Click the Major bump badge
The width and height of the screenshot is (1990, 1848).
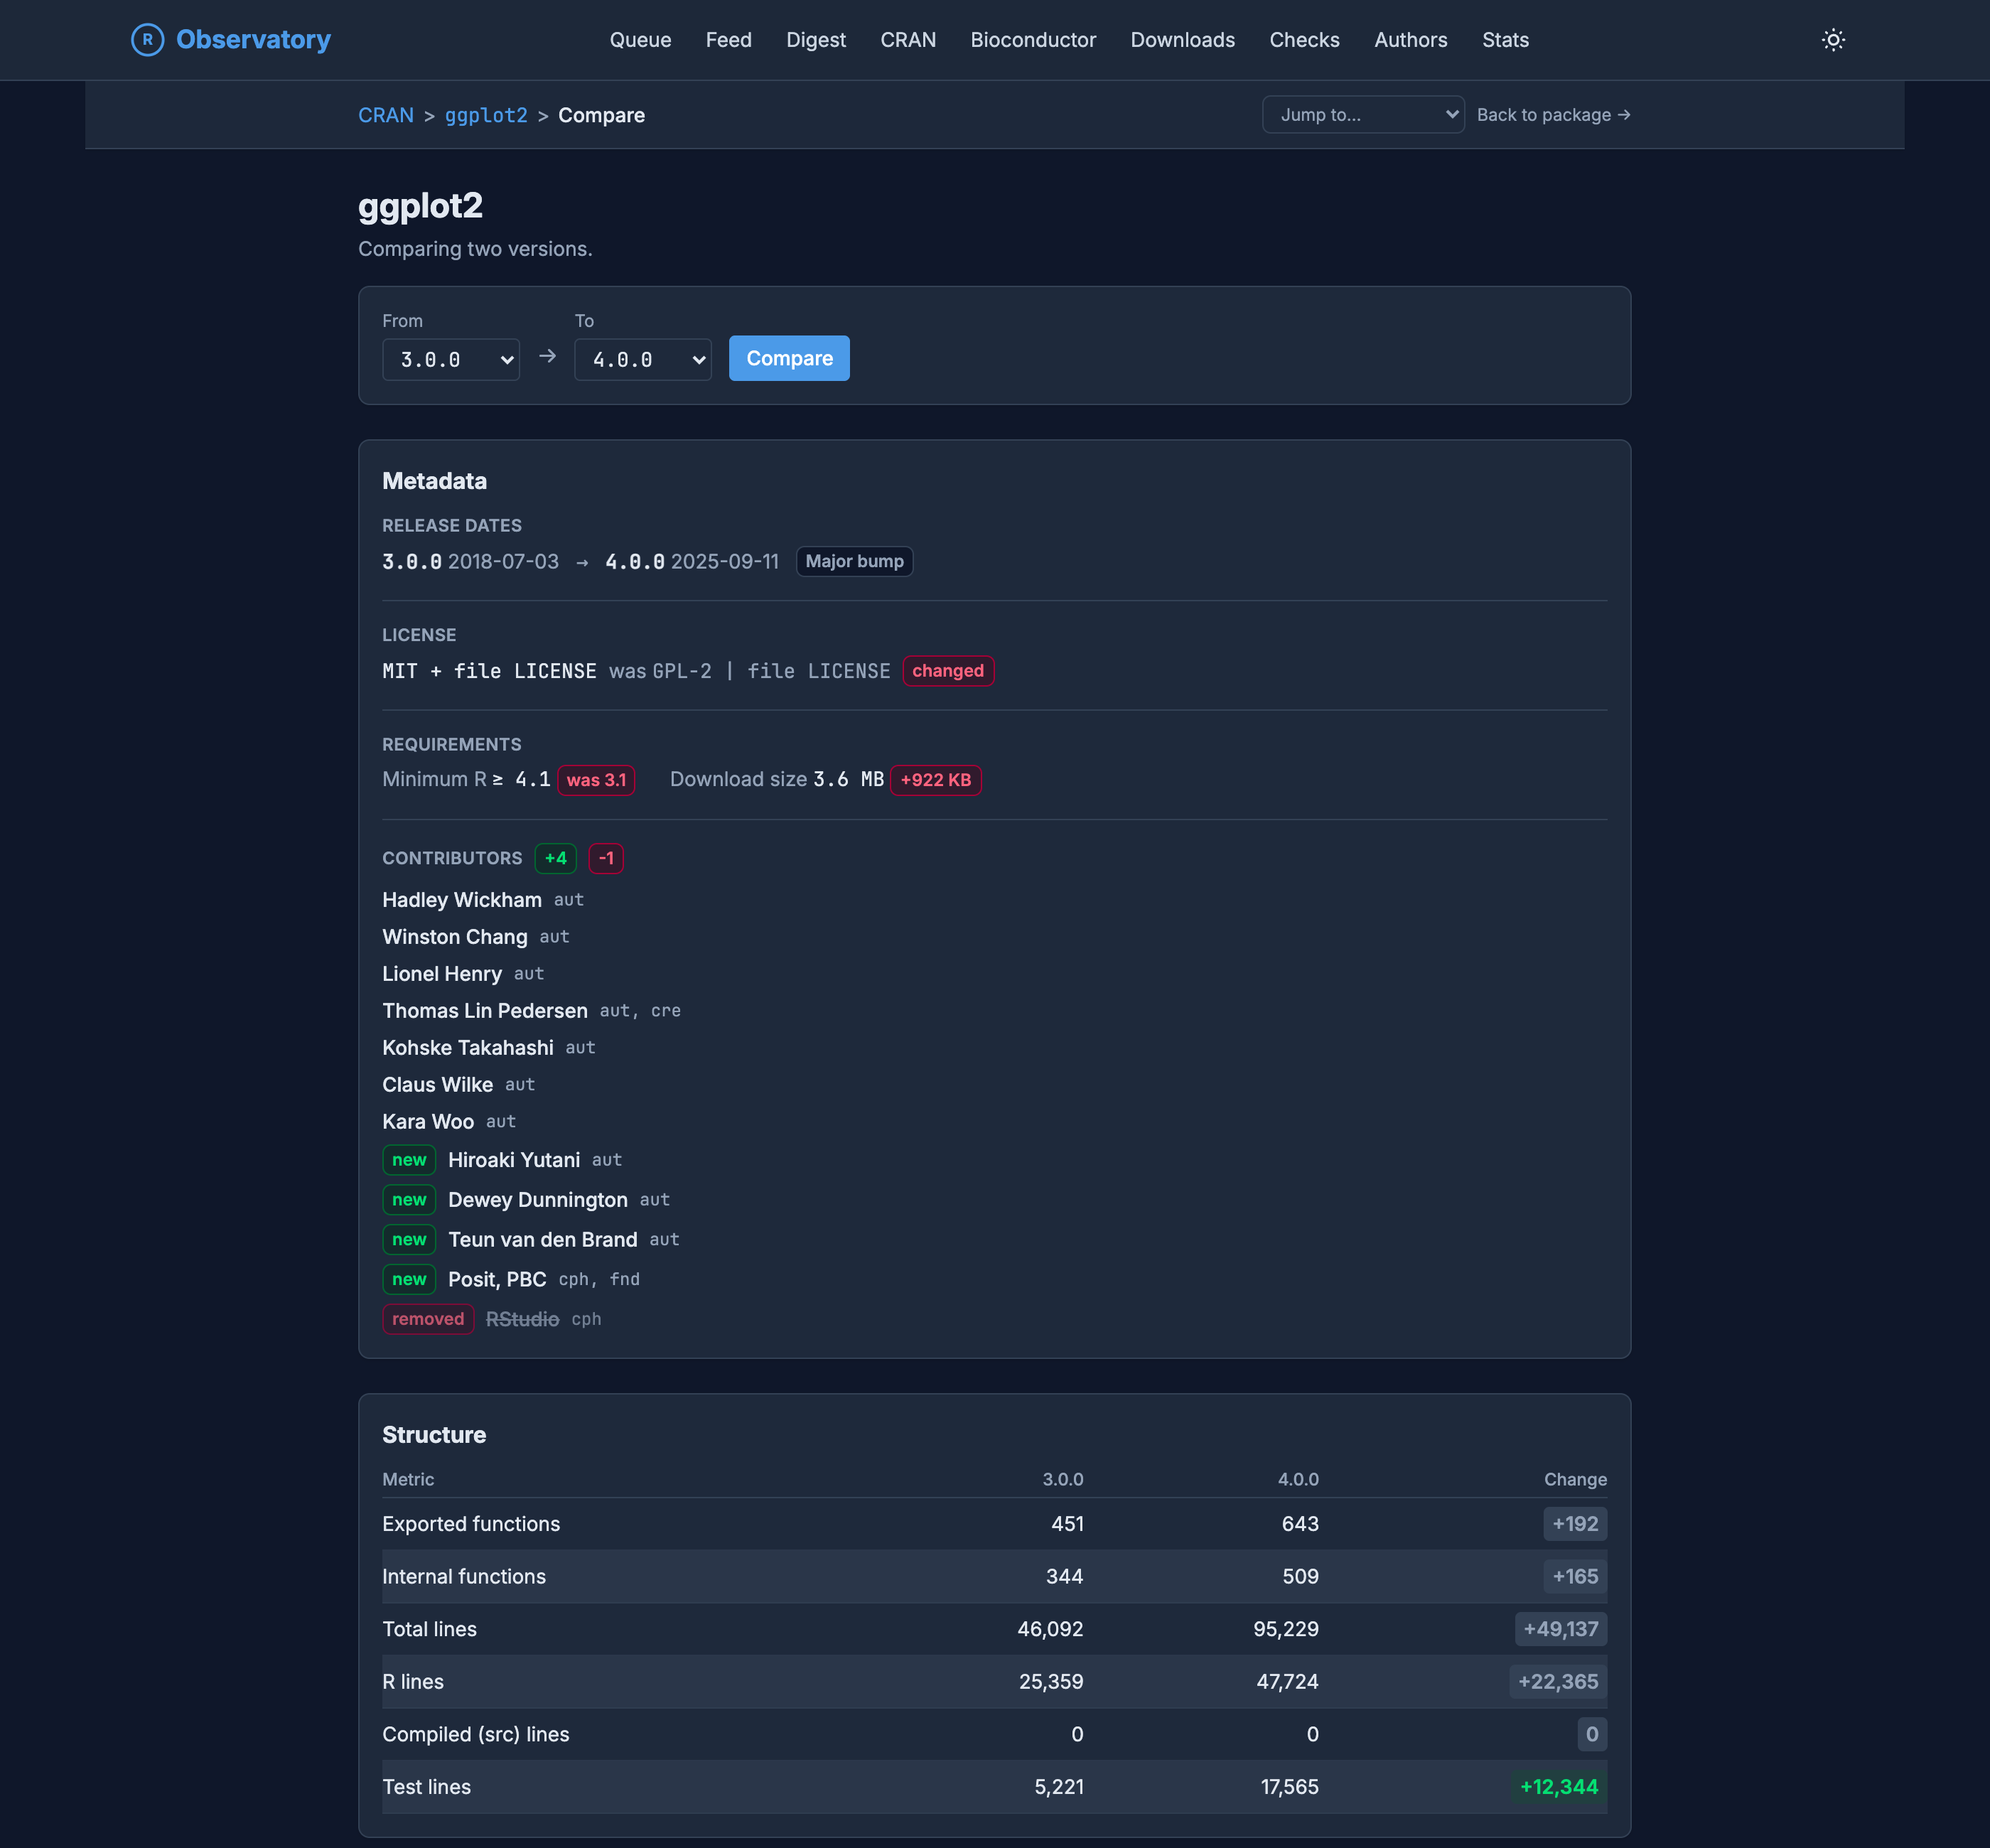click(854, 561)
